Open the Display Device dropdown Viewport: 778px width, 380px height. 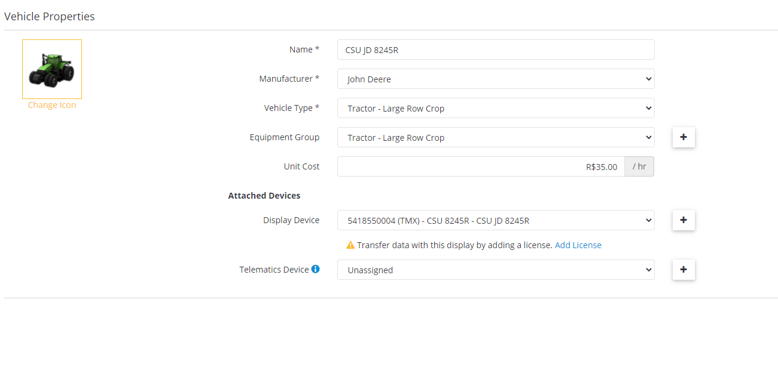click(x=495, y=220)
